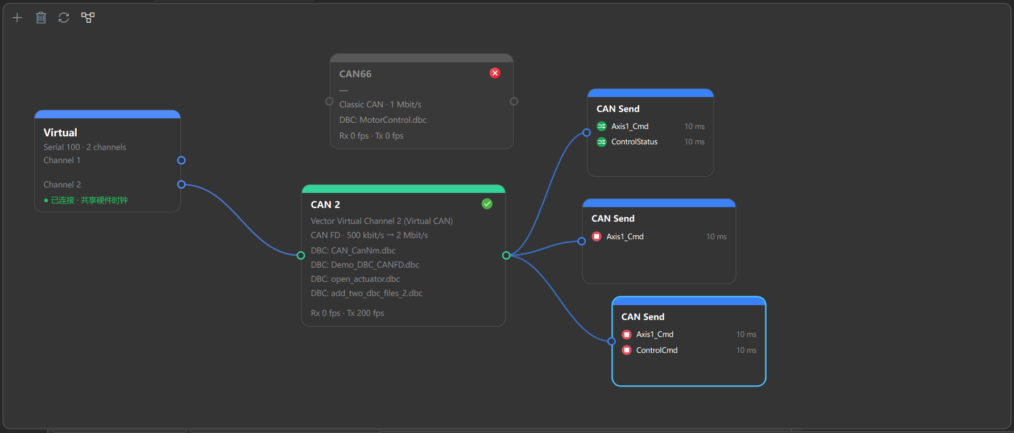Select the CAN66 node title
This screenshot has height=433, width=1014.
(355, 74)
